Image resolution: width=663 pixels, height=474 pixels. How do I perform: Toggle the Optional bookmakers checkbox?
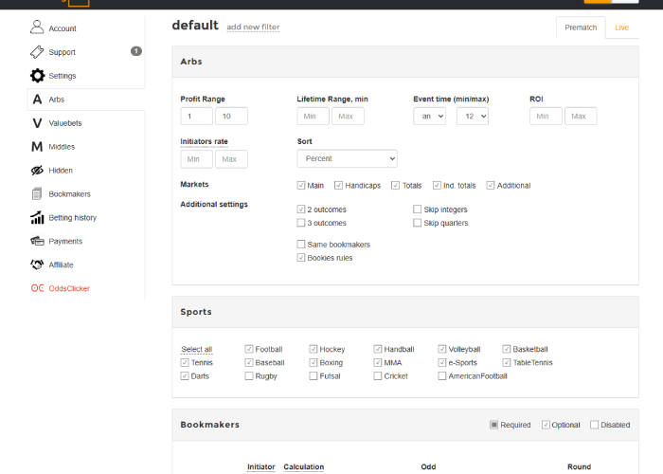coord(546,425)
